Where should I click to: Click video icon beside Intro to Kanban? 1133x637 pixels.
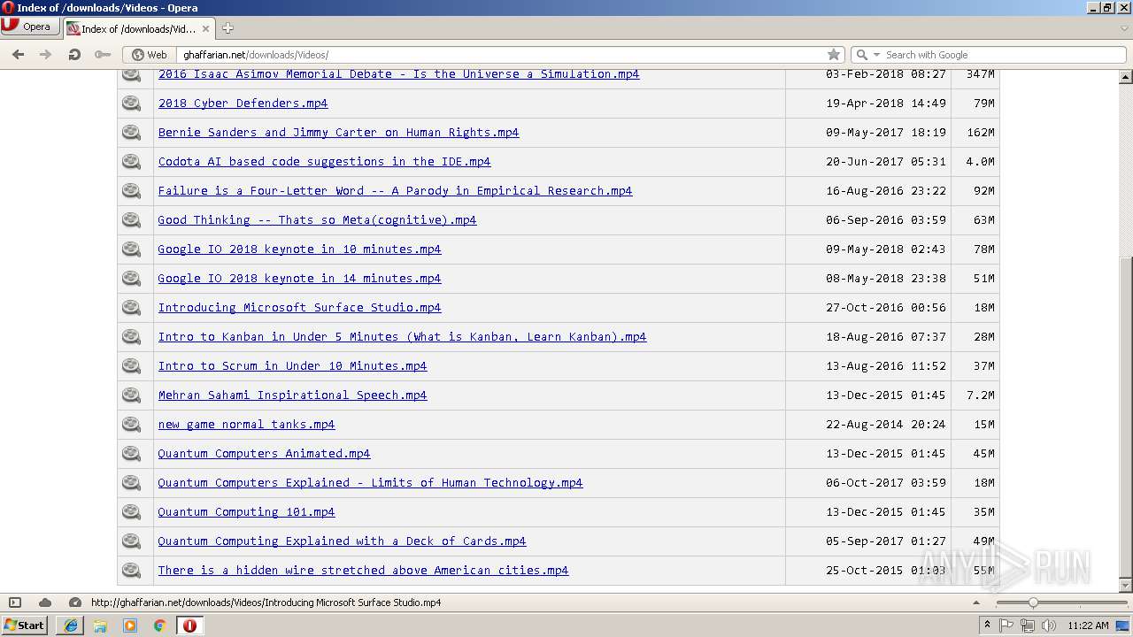(x=132, y=337)
